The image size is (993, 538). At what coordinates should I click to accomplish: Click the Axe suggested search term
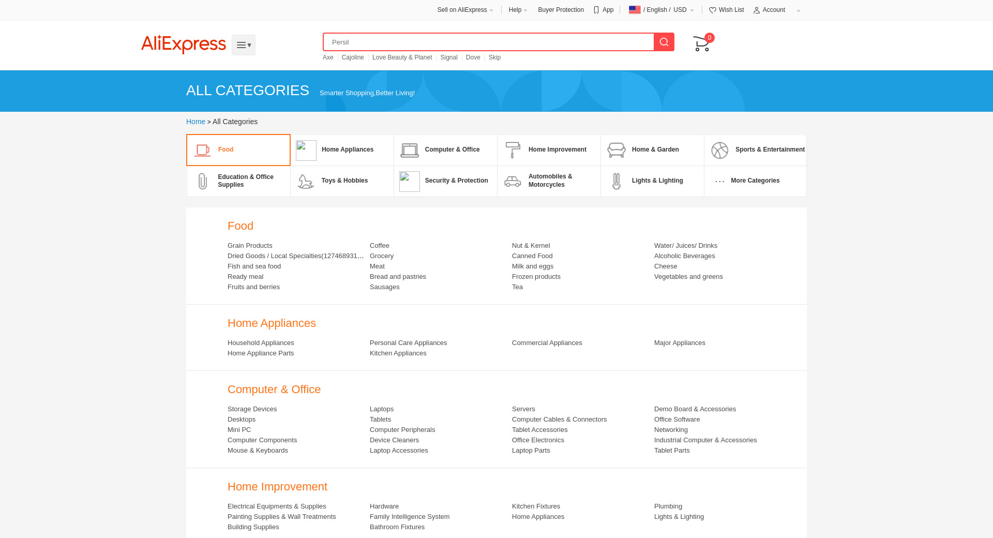[328, 57]
